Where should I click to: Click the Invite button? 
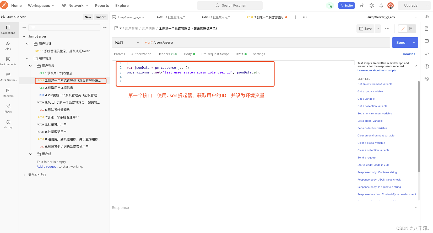[347, 6]
